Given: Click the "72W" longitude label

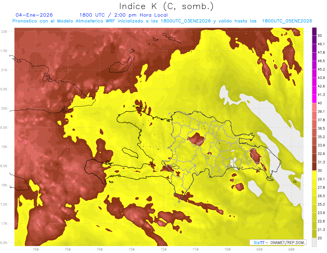Looking at the screenshot, I should tap(163, 249).
